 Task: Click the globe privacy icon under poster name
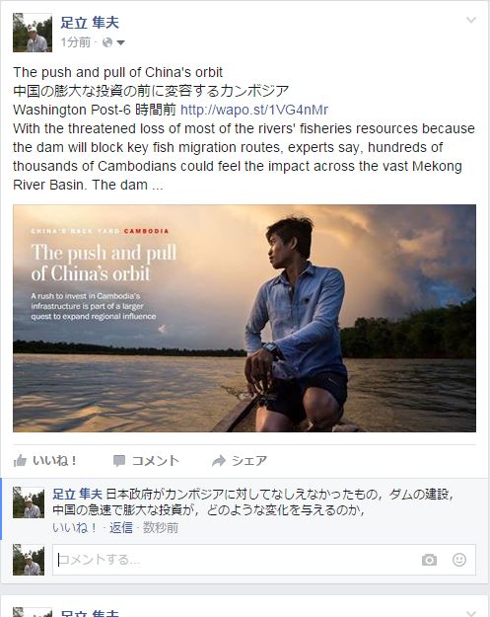[x=106, y=42]
